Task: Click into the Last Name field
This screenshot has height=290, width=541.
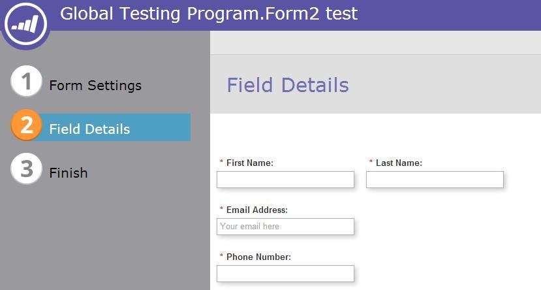Action: (x=435, y=180)
